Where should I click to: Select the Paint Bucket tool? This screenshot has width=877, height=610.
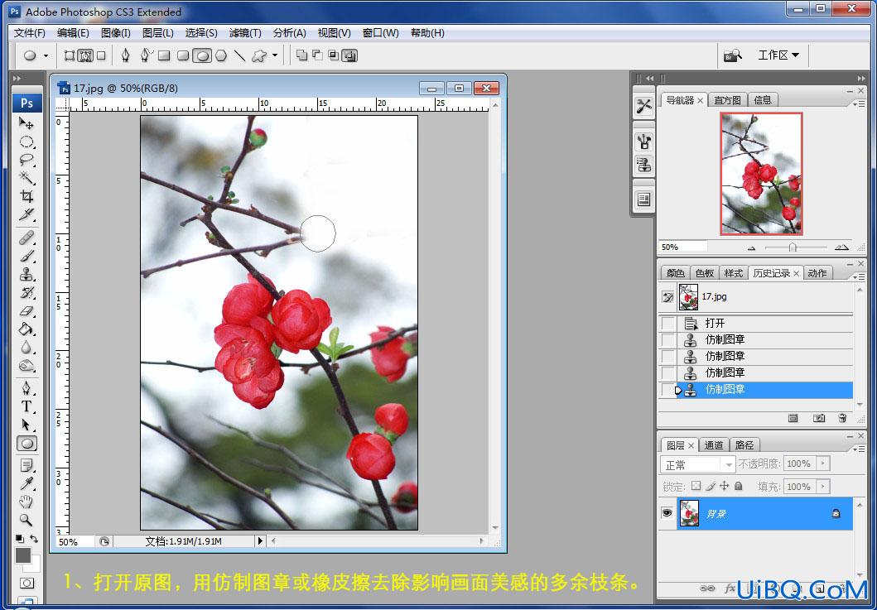click(27, 329)
